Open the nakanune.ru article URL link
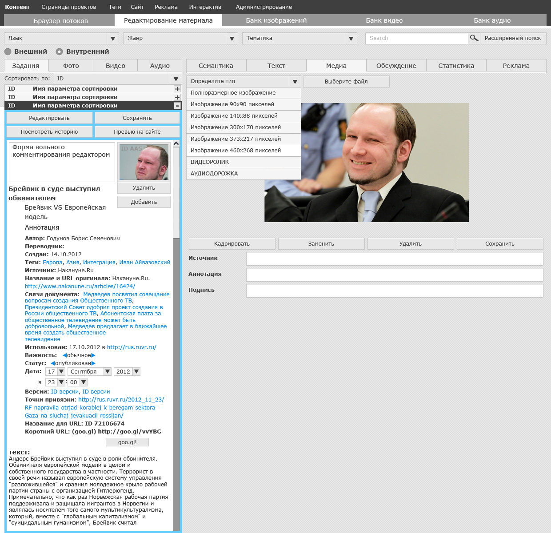The image size is (551, 533). pyautogui.click(x=80, y=286)
